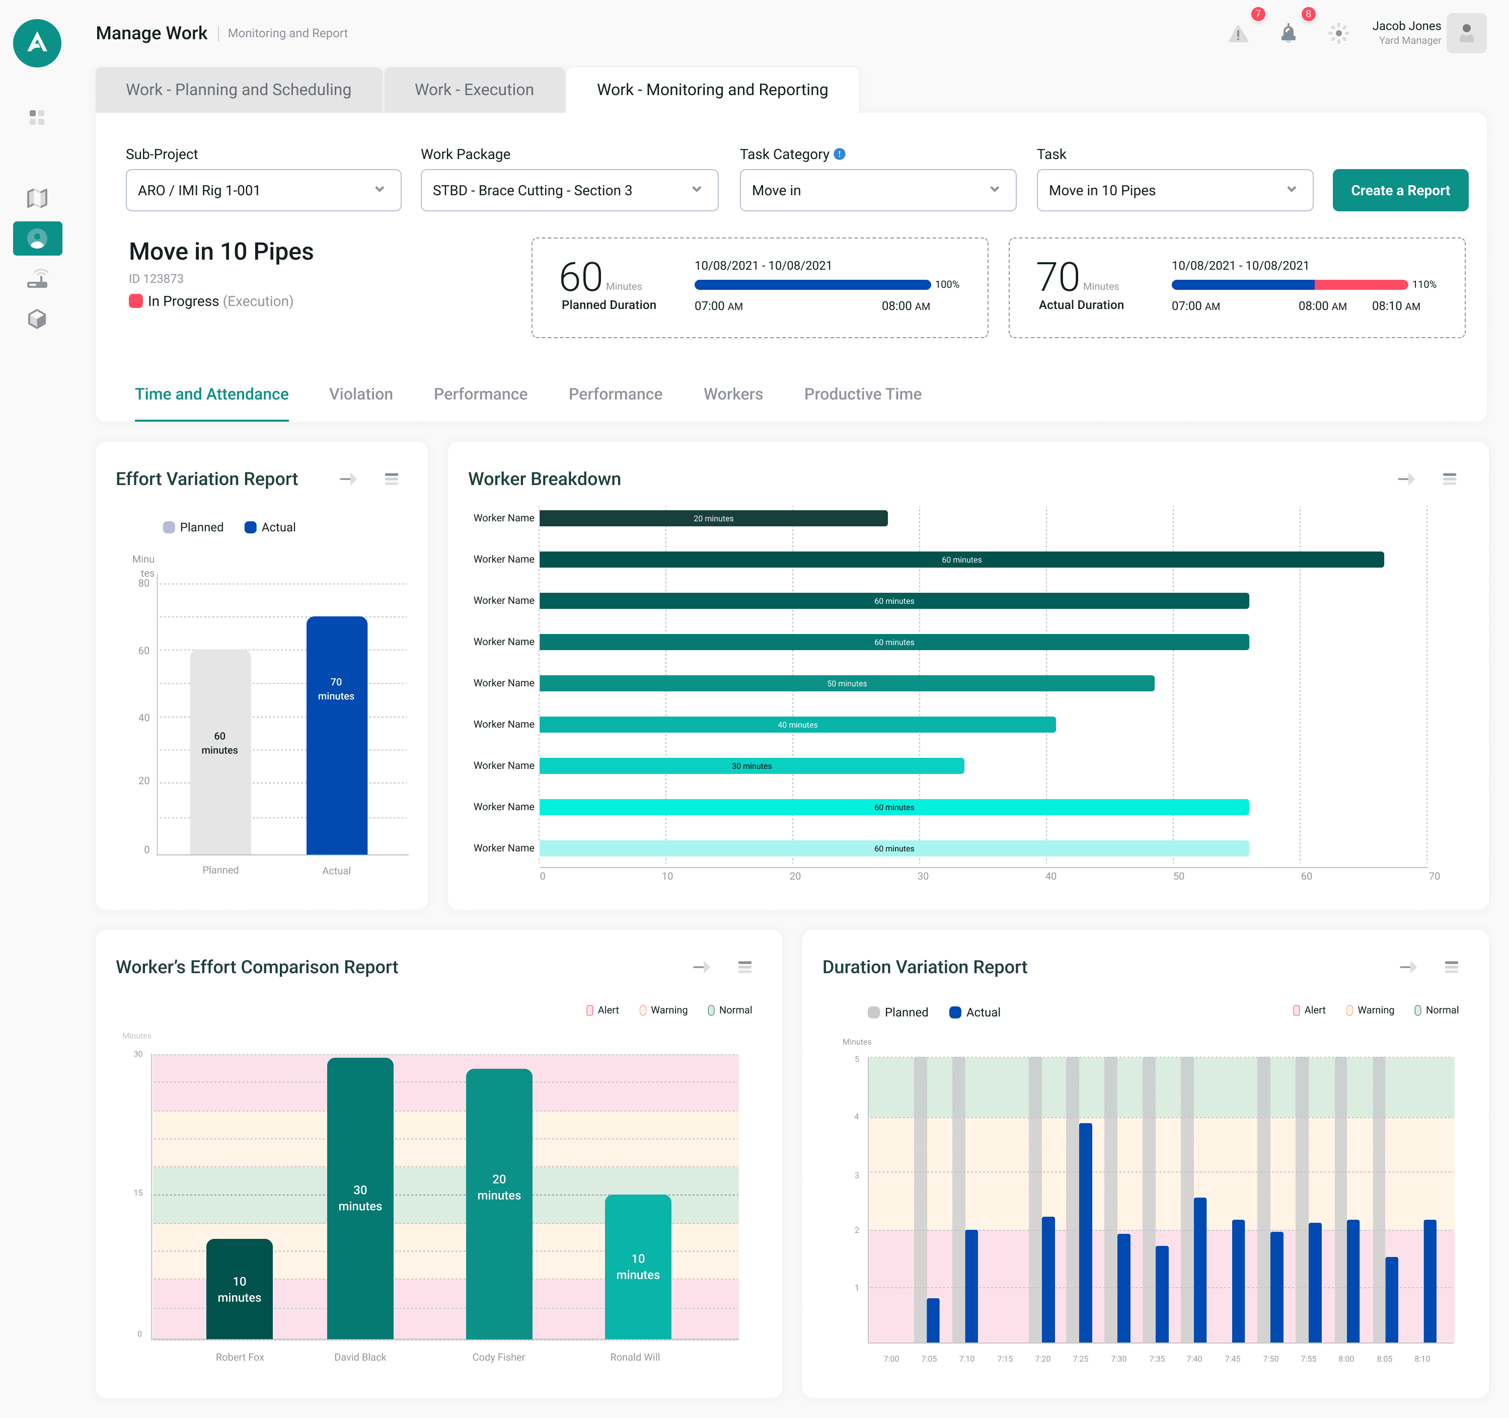Toggle Actual legend in Duration Variation Report
This screenshot has height=1418, width=1509.
point(974,1012)
